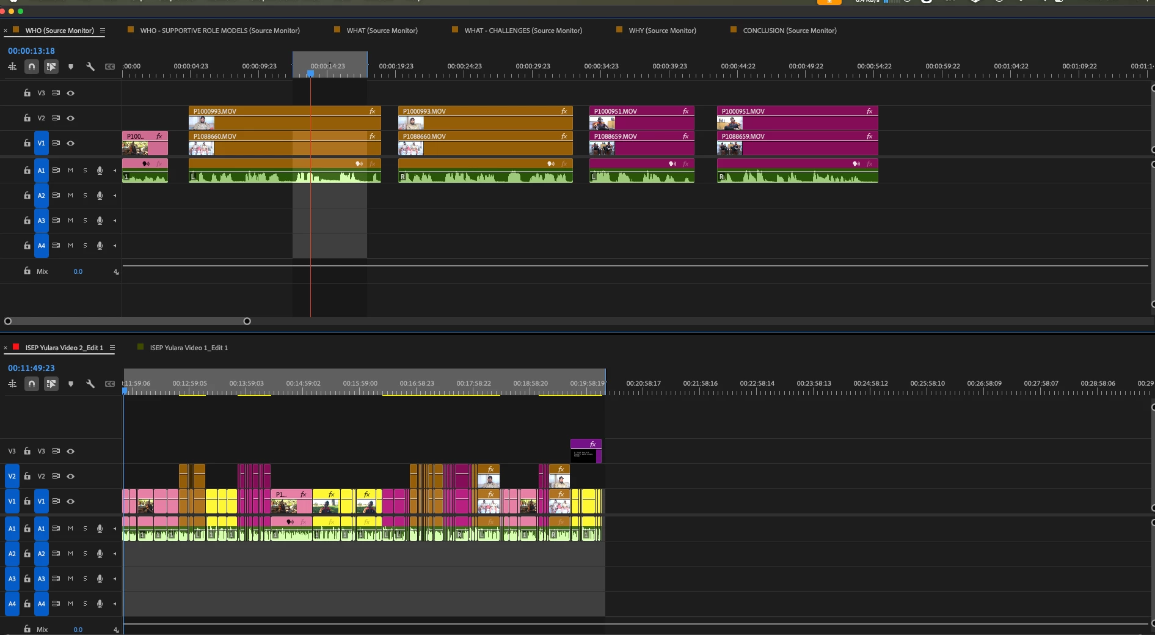
Task: Toggle sync lock for V2 in WHO timeline
Action: pyautogui.click(x=56, y=118)
